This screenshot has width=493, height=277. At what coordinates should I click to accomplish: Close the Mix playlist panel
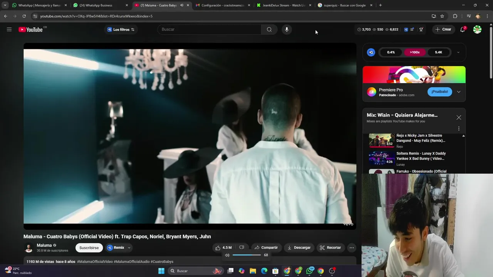click(x=459, y=117)
